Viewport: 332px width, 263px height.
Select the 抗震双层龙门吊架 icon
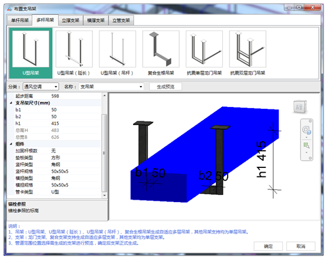click(x=248, y=49)
